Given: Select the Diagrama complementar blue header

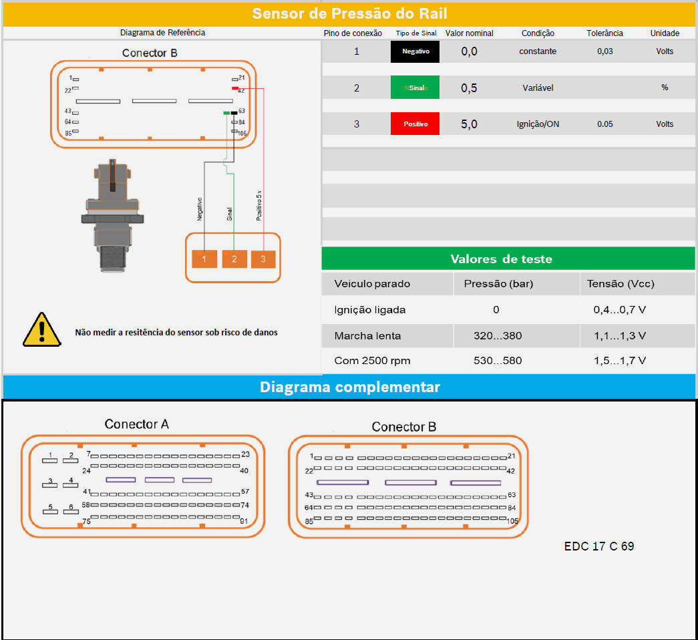Looking at the screenshot, I should point(349,387).
